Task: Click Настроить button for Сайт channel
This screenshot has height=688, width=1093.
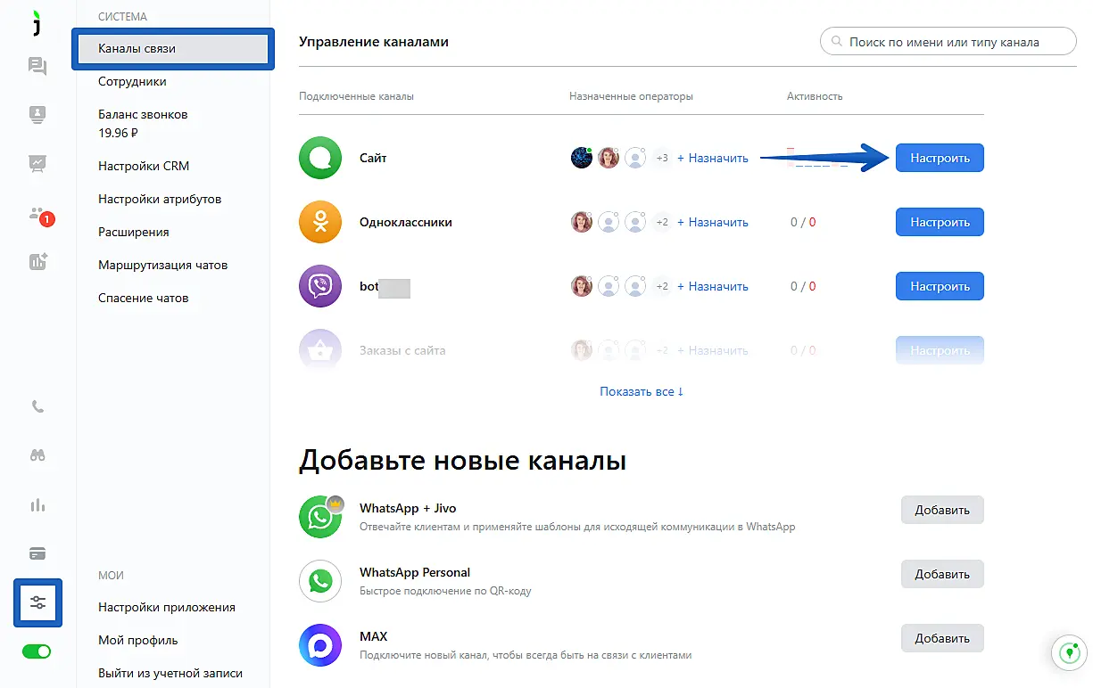Action: tap(940, 159)
